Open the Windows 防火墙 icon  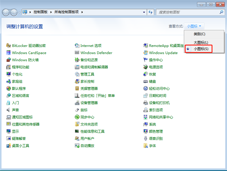point(9,60)
